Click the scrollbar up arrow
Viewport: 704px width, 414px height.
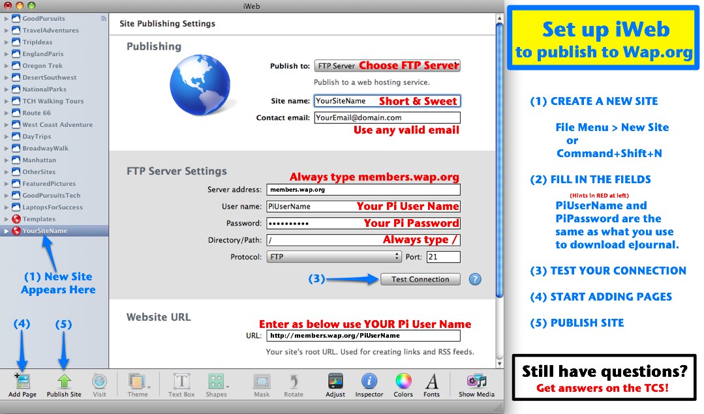(x=499, y=18)
